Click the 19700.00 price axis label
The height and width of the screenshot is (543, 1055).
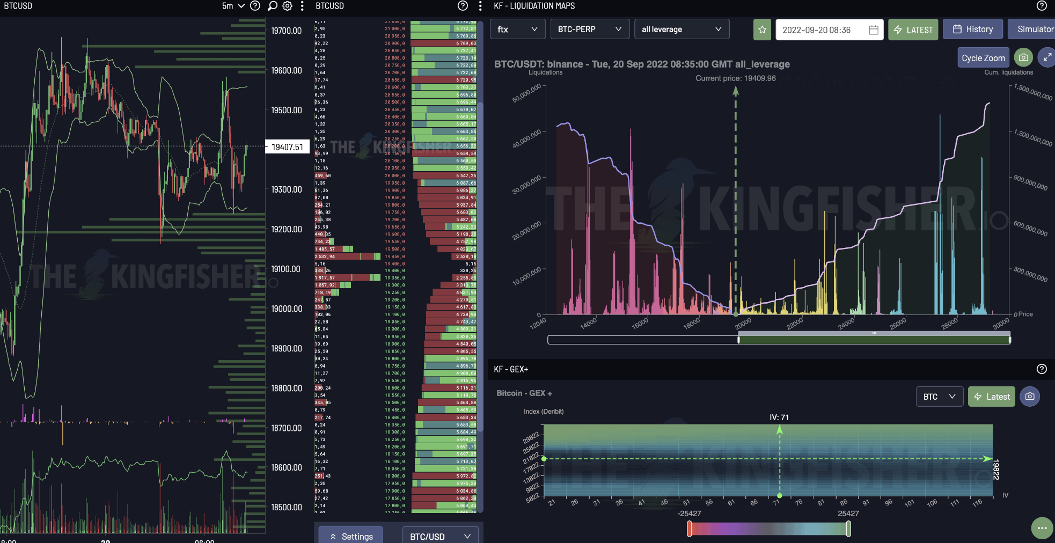click(287, 31)
